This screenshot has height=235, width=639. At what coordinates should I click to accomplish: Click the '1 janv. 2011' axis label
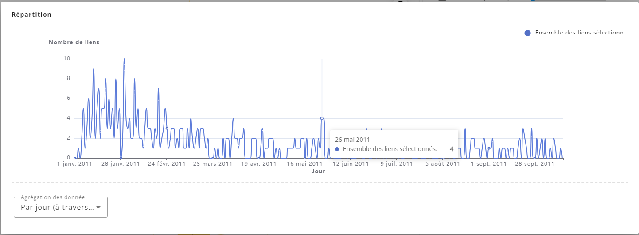click(75, 164)
